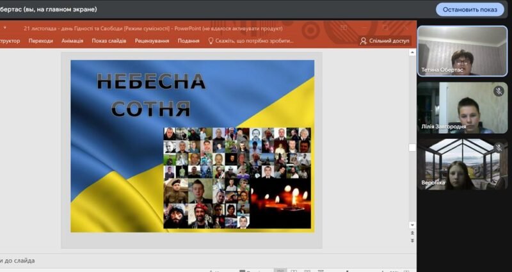Select Лілія Завгородня video tile
Image resolution: width=512 pixels, height=272 pixels.
462,108
